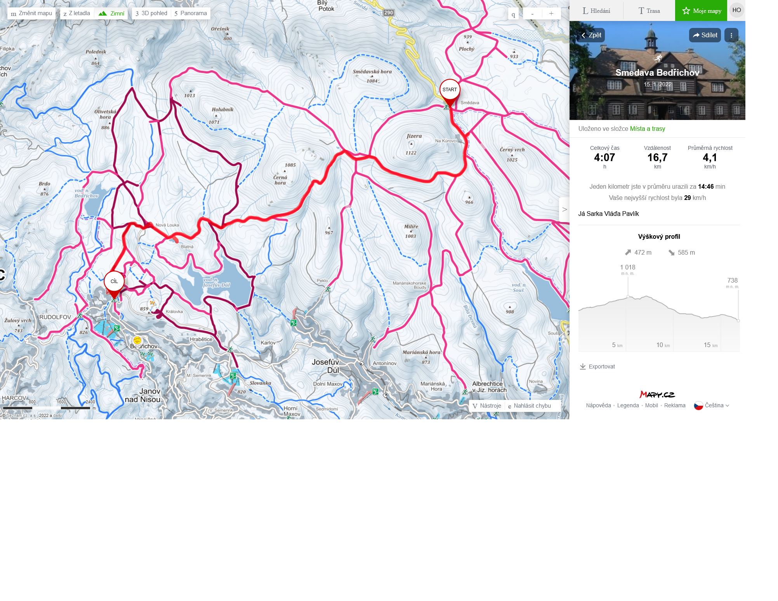The height and width of the screenshot is (601, 778).
Task: Click the HO user avatar
Action: point(736,10)
